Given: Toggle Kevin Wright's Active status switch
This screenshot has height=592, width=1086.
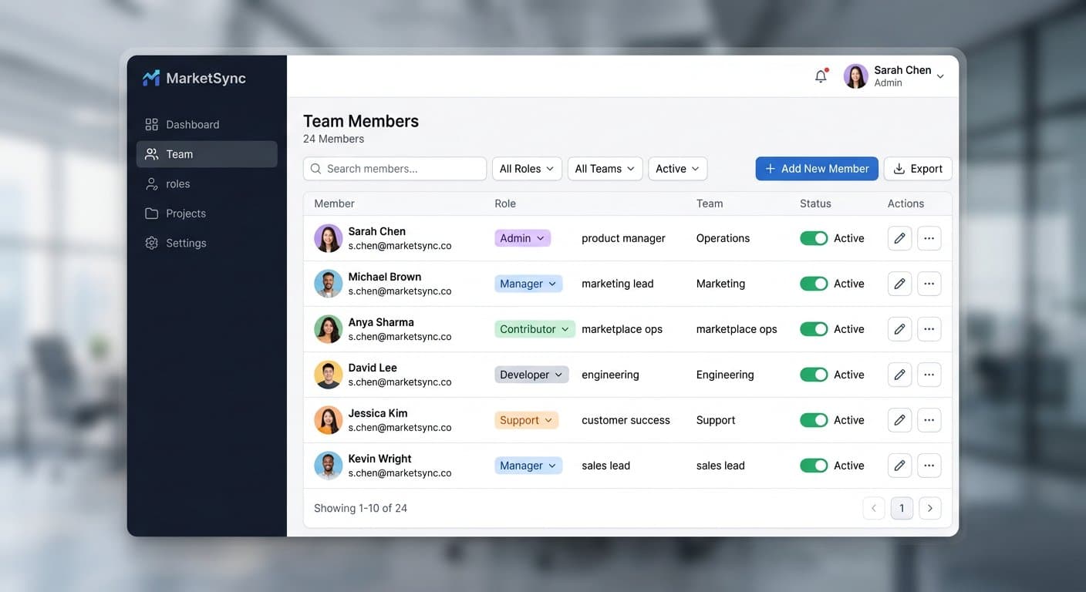Looking at the screenshot, I should 814,466.
